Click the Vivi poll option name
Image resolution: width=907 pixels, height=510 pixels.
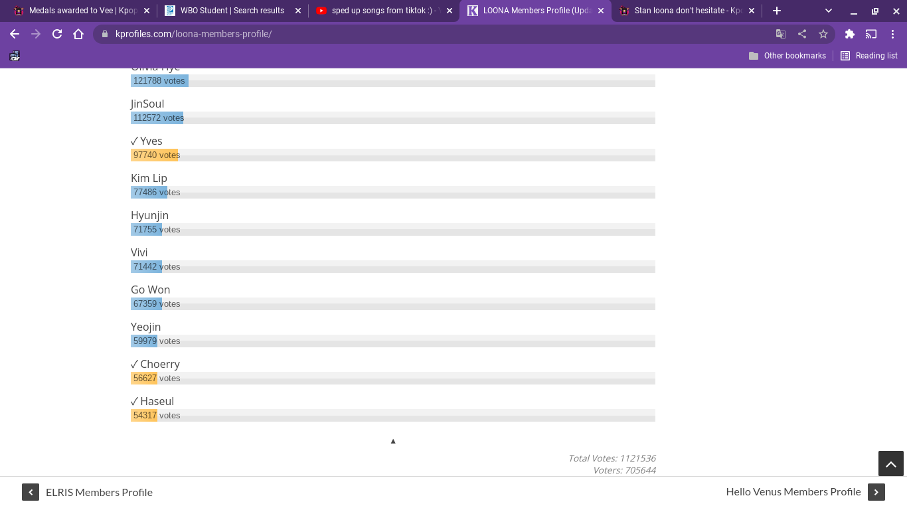tap(139, 252)
